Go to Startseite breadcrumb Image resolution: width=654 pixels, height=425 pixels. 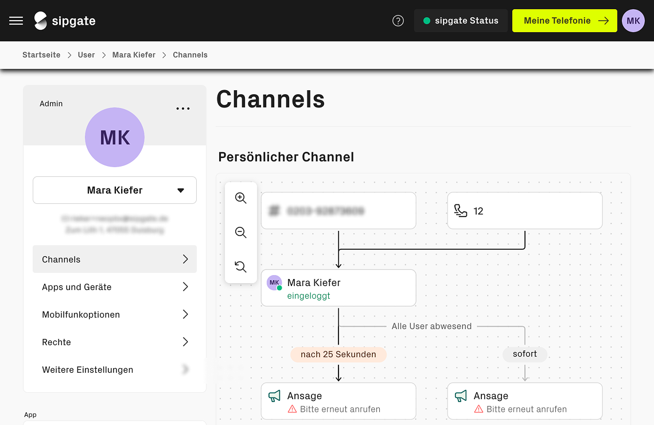tap(41, 55)
